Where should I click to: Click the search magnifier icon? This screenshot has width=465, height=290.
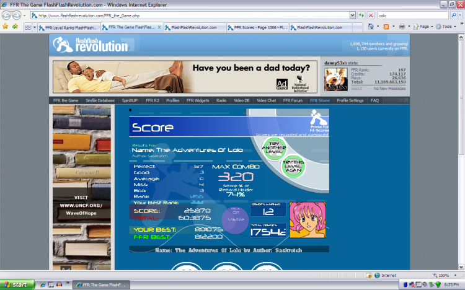(x=453, y=15)
